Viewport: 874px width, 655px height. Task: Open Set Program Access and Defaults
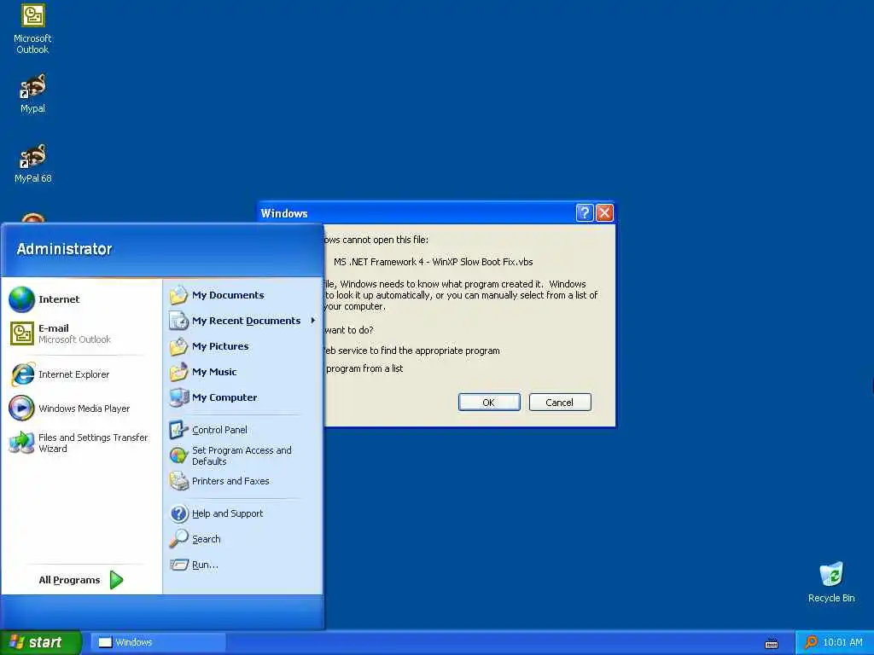click(x=242, y=455)
